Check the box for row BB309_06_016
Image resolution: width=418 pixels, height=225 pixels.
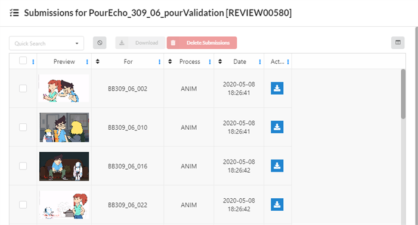[x=23, y=166]
